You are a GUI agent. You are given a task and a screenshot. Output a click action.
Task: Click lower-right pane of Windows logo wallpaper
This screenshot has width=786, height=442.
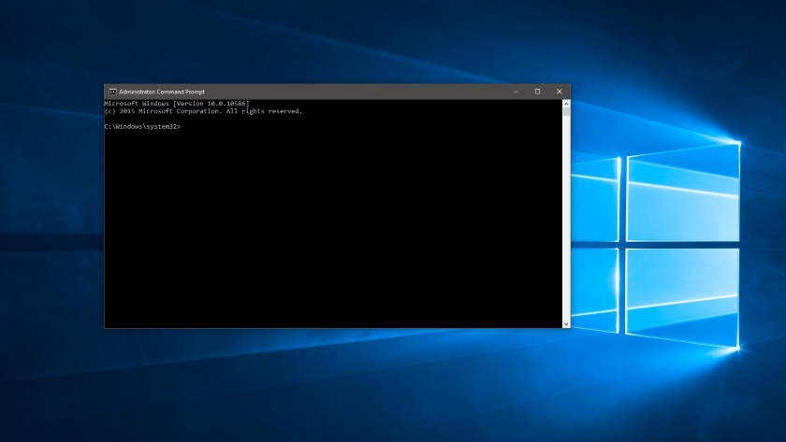683,294
